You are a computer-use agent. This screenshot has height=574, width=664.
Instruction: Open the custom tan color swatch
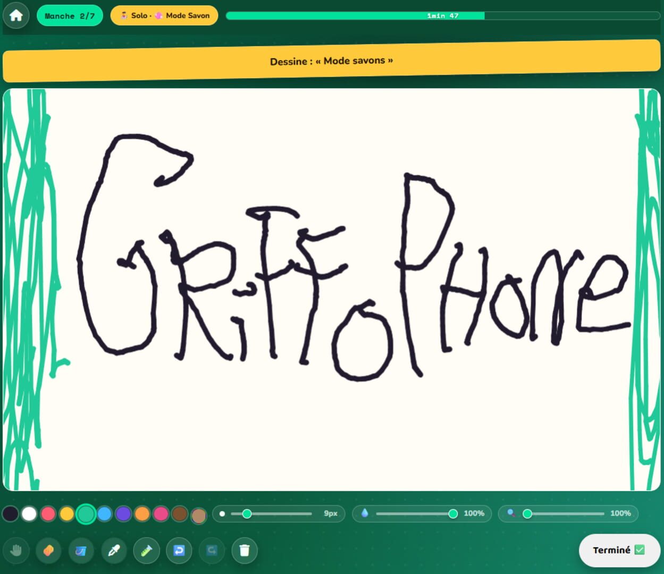199,515
